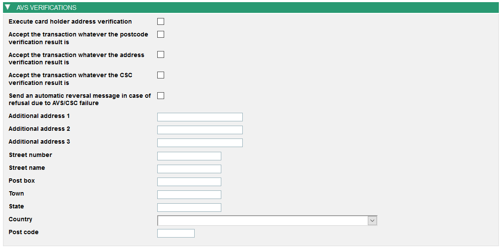Click the Additional address 3 text box
This screenshot has height=250, width=501.
point(200,142)
